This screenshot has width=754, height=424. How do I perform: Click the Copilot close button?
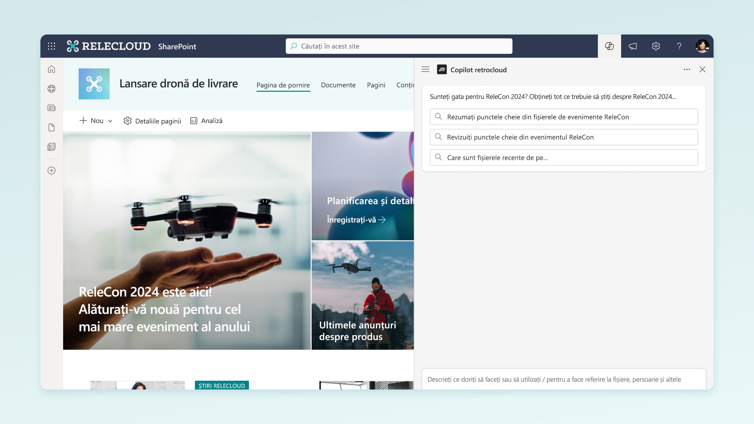coord(702,69)
